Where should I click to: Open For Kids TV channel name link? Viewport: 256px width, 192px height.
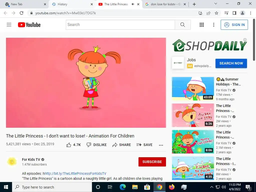pyautogui.click(x=31, y=159)
